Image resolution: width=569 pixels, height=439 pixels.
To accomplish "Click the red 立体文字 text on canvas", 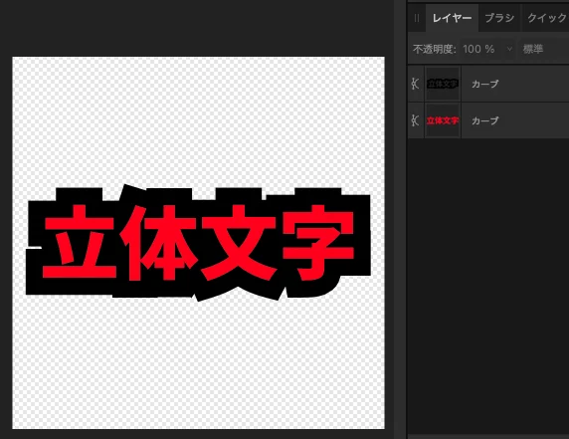I will pyautogui.click(x=199, y=243).
